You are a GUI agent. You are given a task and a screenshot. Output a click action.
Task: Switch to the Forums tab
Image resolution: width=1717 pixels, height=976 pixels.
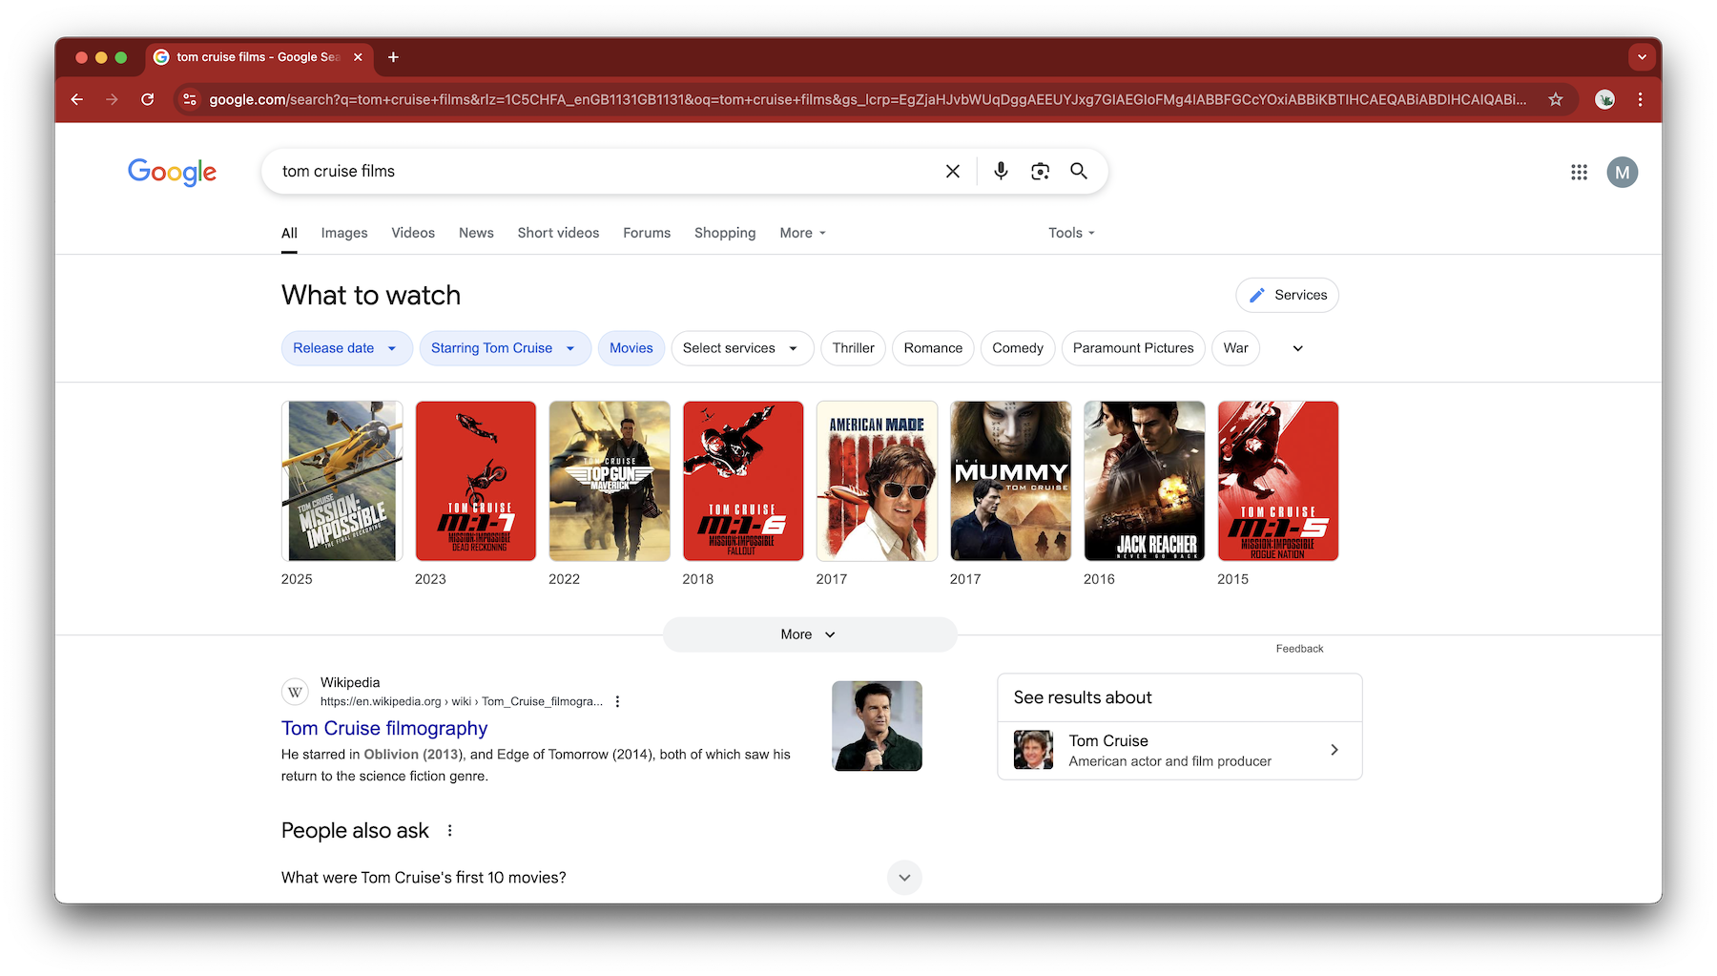[x=647, y=233]
